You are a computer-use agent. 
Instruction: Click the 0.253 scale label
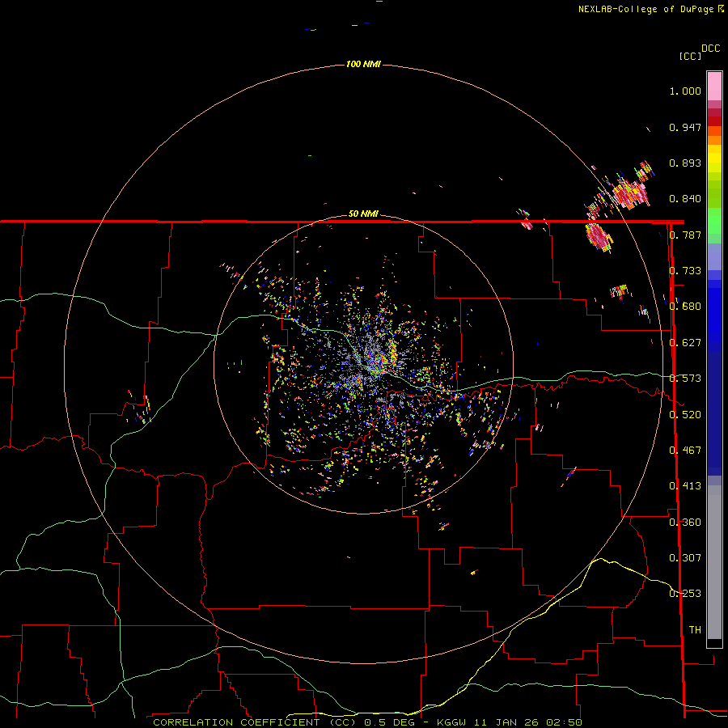point(685,594)
